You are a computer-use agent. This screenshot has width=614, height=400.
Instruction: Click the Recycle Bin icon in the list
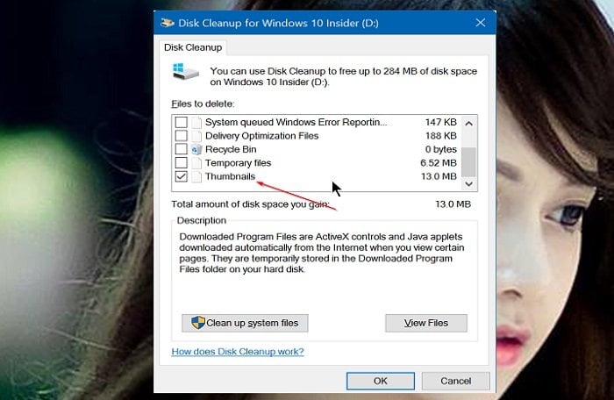196,149
